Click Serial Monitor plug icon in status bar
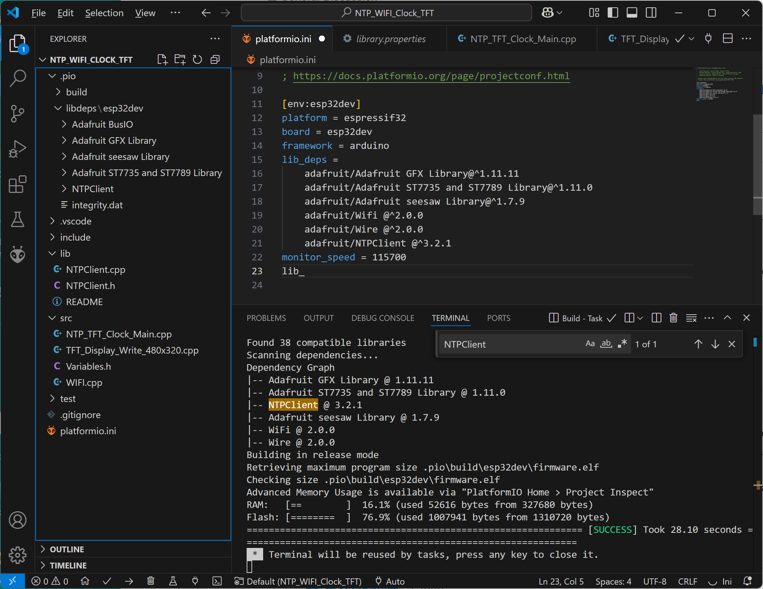The width and height of the screenshot is (763, 589). 195,581
